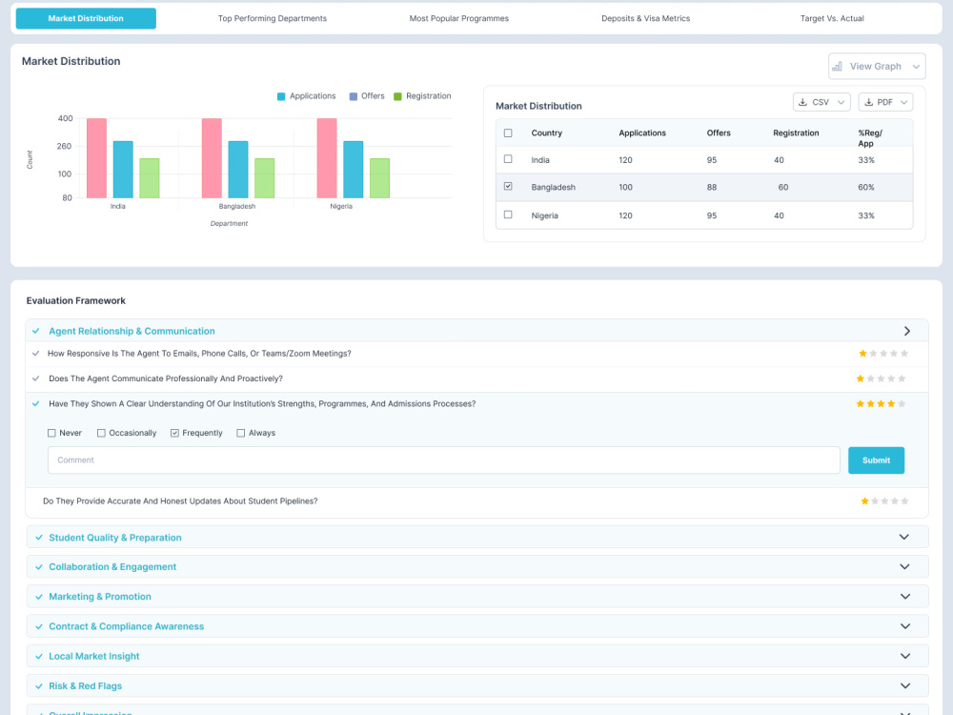Rate professional communication question three stars
Image resolution: width=953 pixels, height=715 pixels.
[881, 378]
